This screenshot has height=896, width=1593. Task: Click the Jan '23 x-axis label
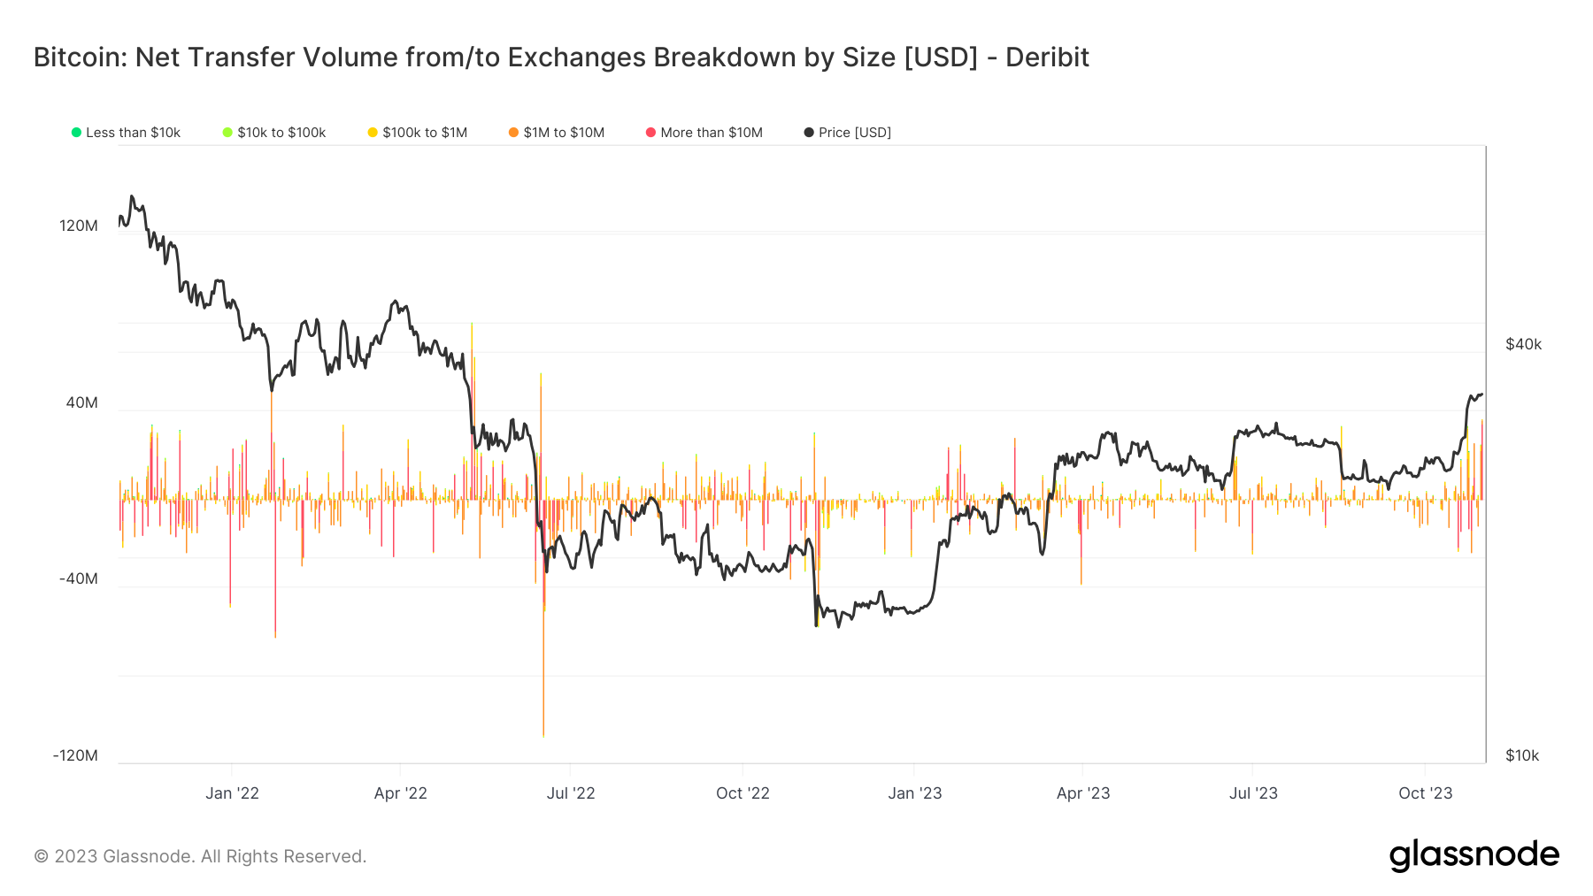click(915, 793)
